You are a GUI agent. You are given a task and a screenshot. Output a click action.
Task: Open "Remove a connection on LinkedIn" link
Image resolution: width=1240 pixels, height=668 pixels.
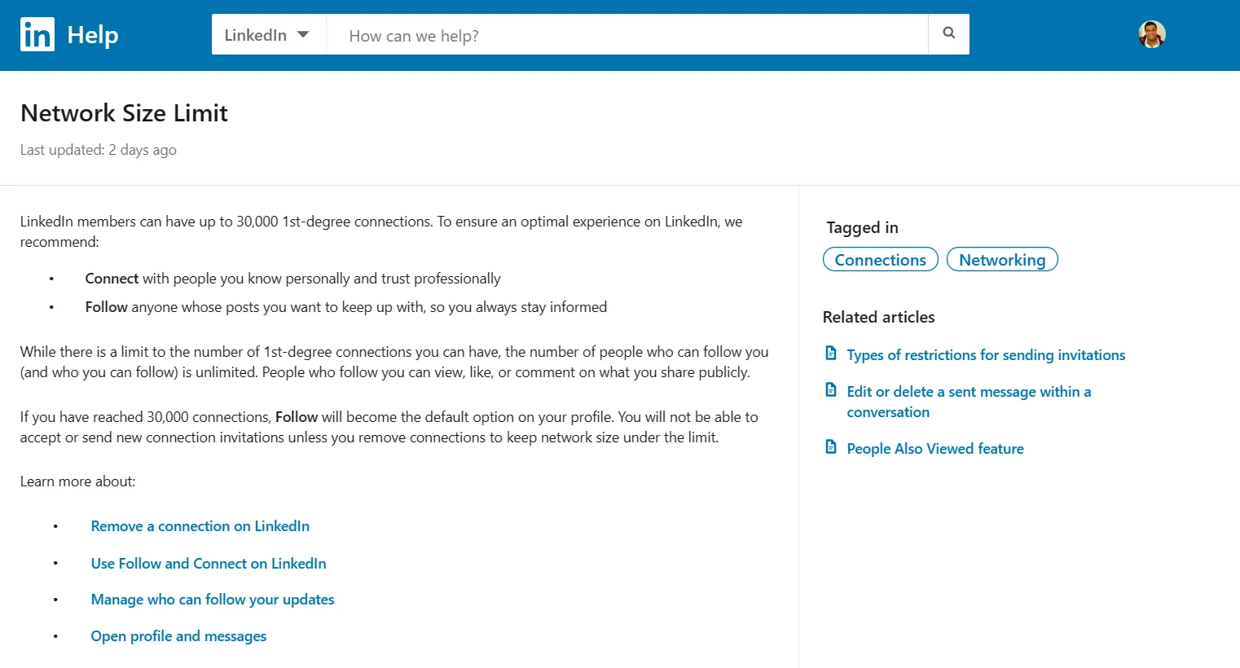coord(200,526)
